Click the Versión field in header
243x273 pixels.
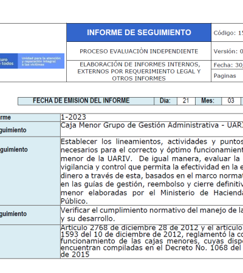point(227,51)
